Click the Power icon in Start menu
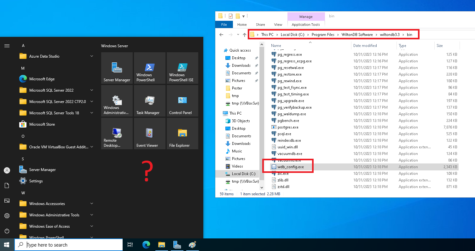The height and width of the screenshot is (251, 475). 7,231
